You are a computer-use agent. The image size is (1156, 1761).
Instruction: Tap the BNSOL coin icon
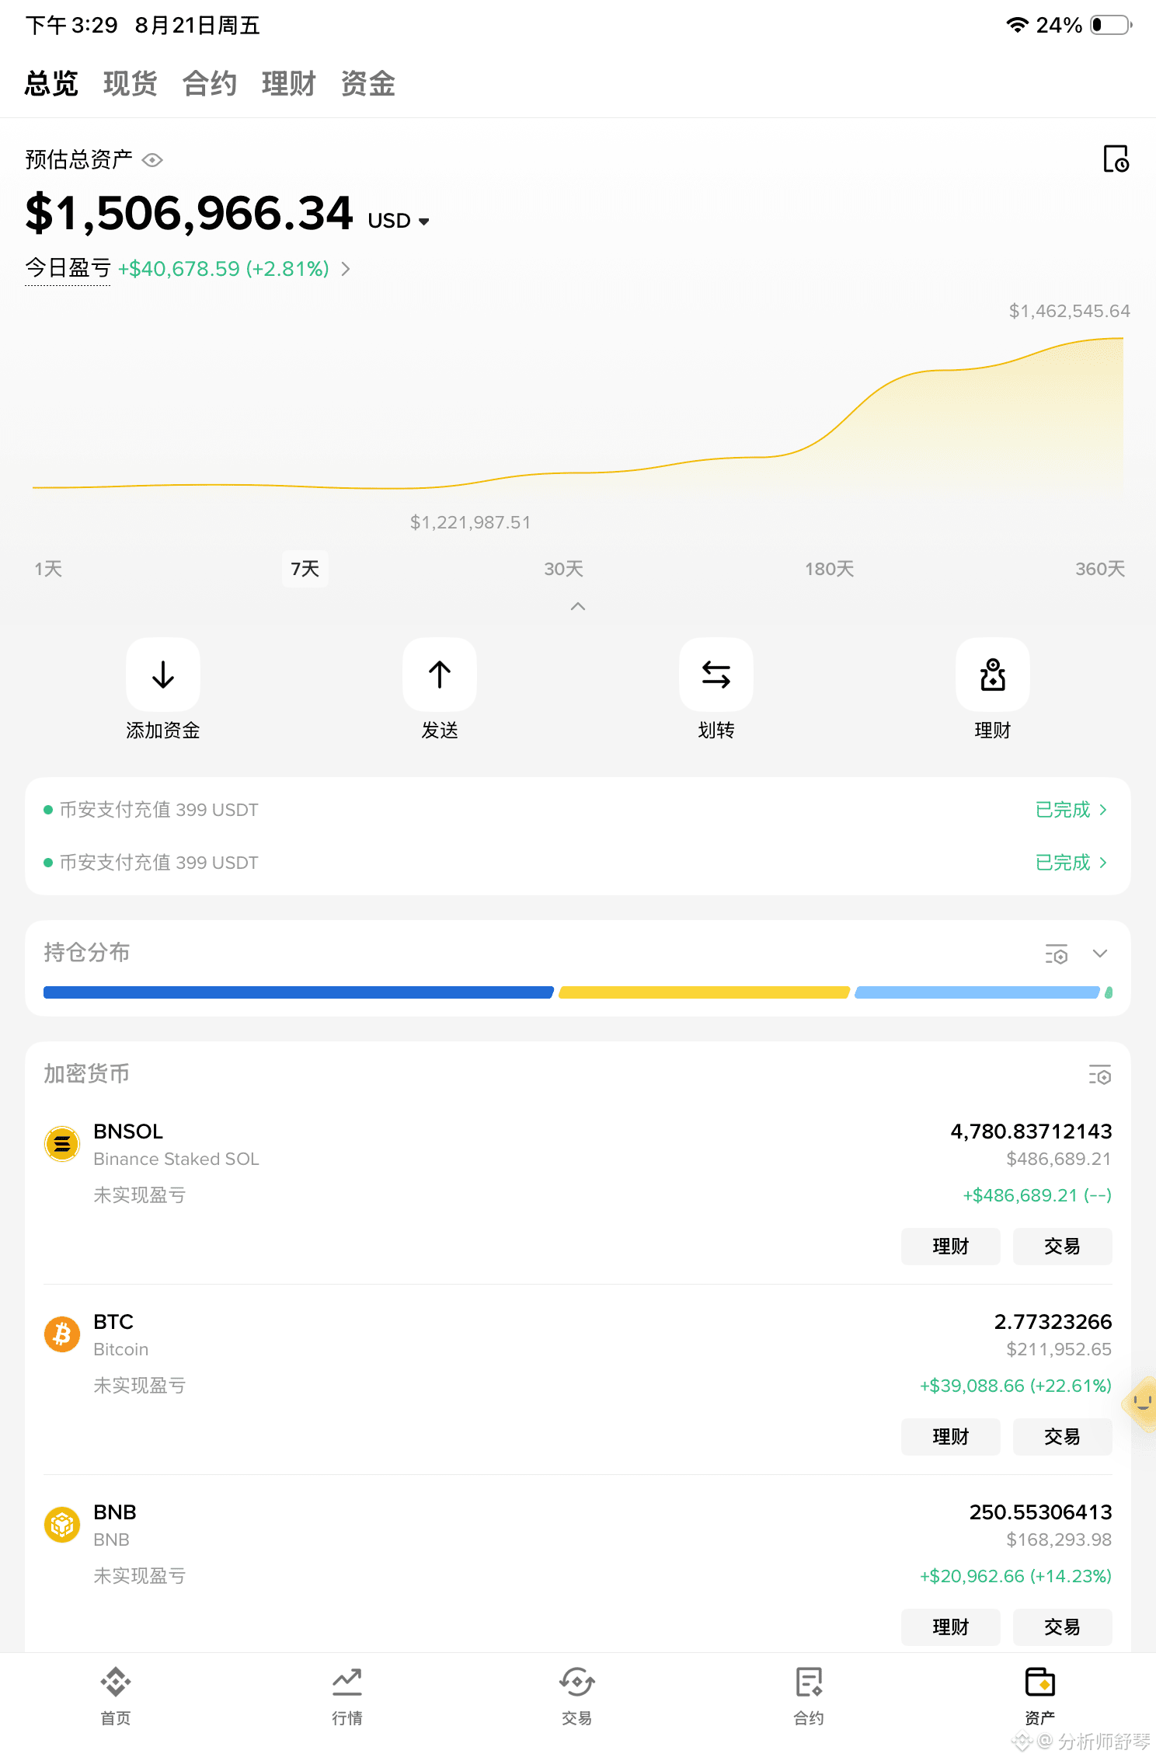62,1144
